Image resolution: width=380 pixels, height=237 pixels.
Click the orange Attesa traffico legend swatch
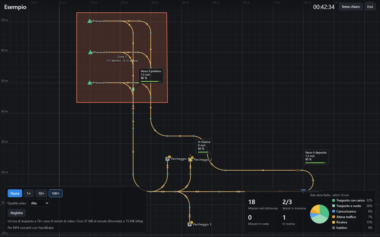(x=334, y=217)
